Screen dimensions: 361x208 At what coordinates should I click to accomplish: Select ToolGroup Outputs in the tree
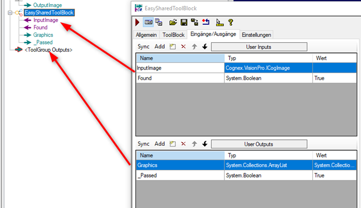click(x=48, y=50)
